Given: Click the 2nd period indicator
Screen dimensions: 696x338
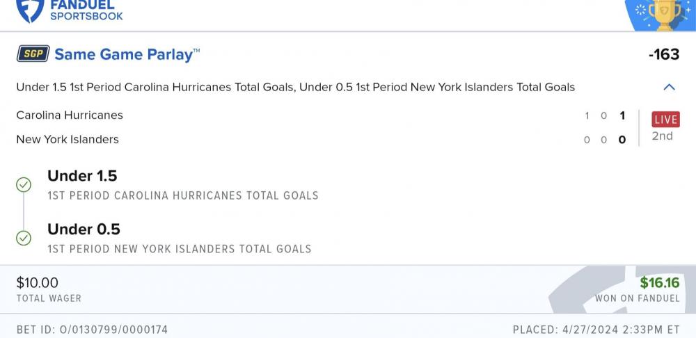Looking at the screenshot, I should (663, 136).
